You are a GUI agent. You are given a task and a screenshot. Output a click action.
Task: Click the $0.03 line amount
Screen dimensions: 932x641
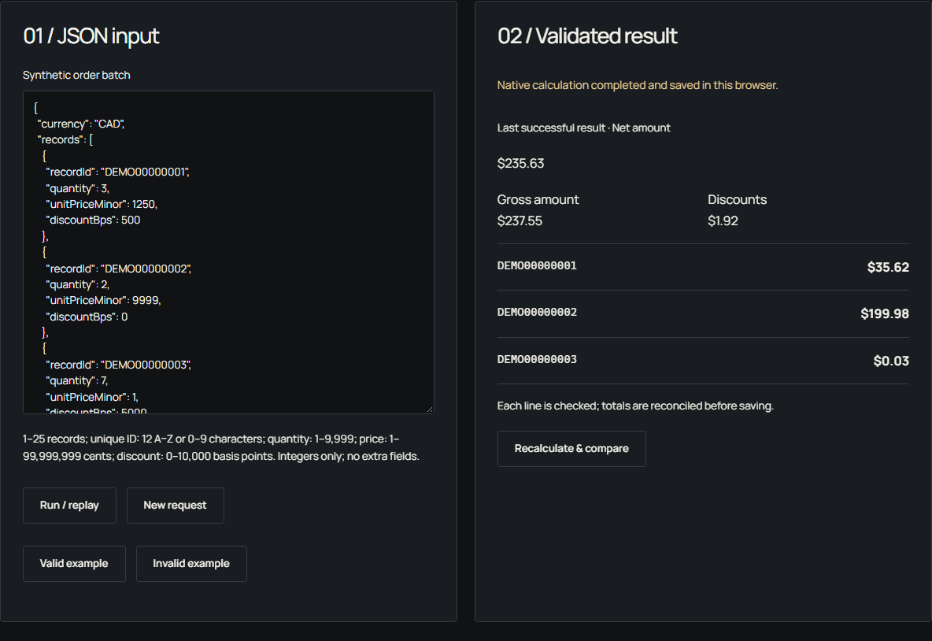pos(892,361)
